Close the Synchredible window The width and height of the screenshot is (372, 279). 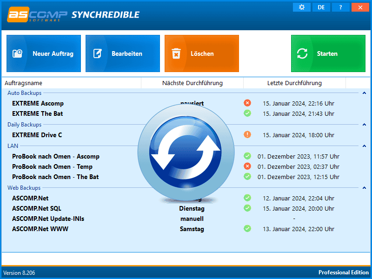tap(360, 7)
